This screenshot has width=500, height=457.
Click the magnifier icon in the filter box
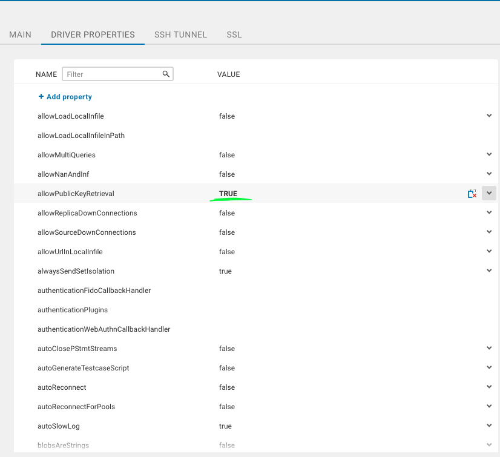click(x=166, y=73)
